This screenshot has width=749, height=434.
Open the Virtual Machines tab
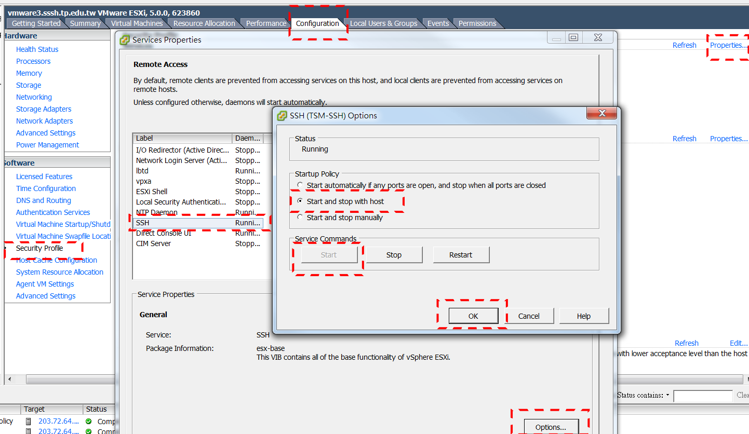[137, 23]
